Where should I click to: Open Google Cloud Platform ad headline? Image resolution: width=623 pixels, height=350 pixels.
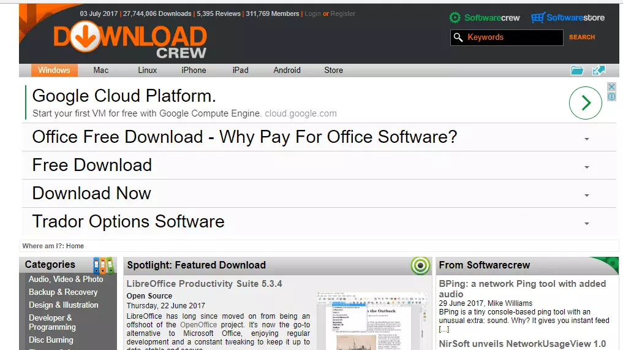click(124, 96)
